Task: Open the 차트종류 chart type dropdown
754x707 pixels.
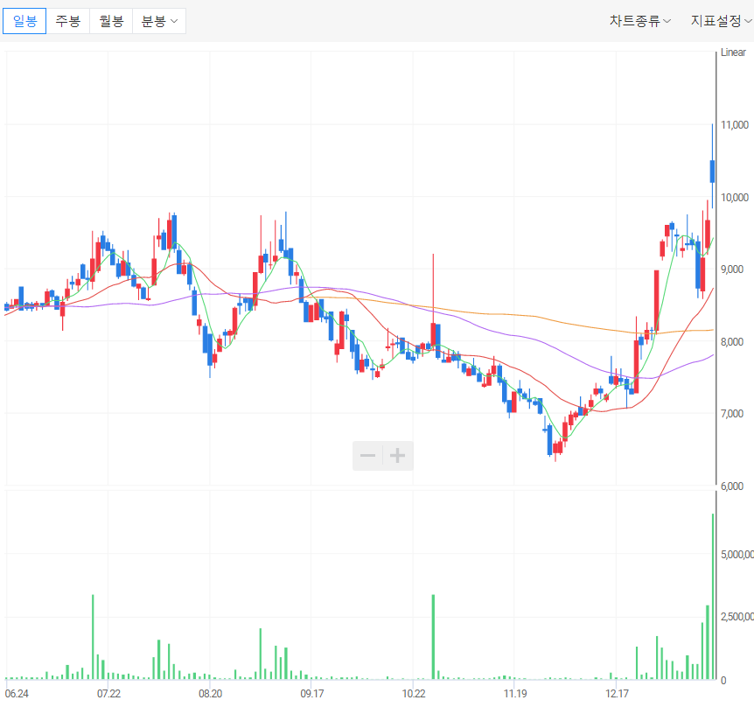Action: coord(639,21)
